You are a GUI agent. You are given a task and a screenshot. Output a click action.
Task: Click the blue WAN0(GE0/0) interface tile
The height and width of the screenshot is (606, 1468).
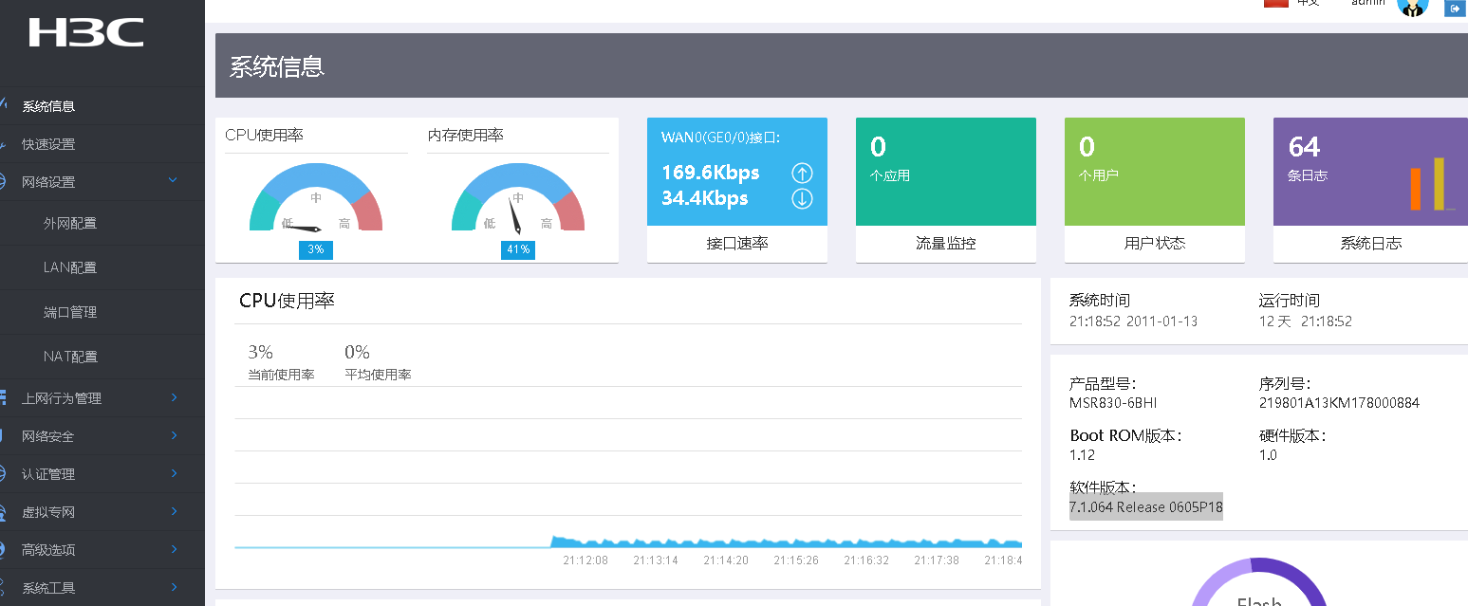pos(737,172)
